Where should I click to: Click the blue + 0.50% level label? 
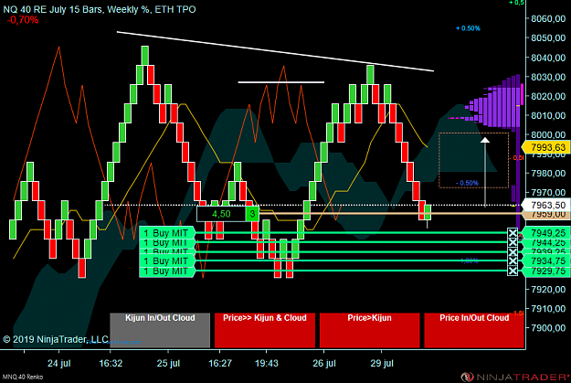tap(469, 28)
